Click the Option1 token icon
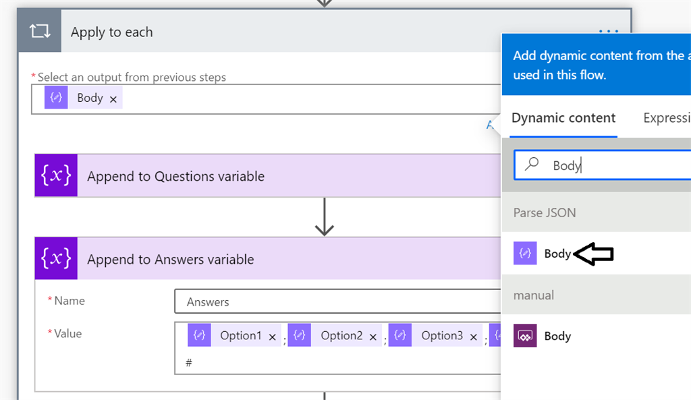This screenshot has width=691, height=400. point(199,335)
